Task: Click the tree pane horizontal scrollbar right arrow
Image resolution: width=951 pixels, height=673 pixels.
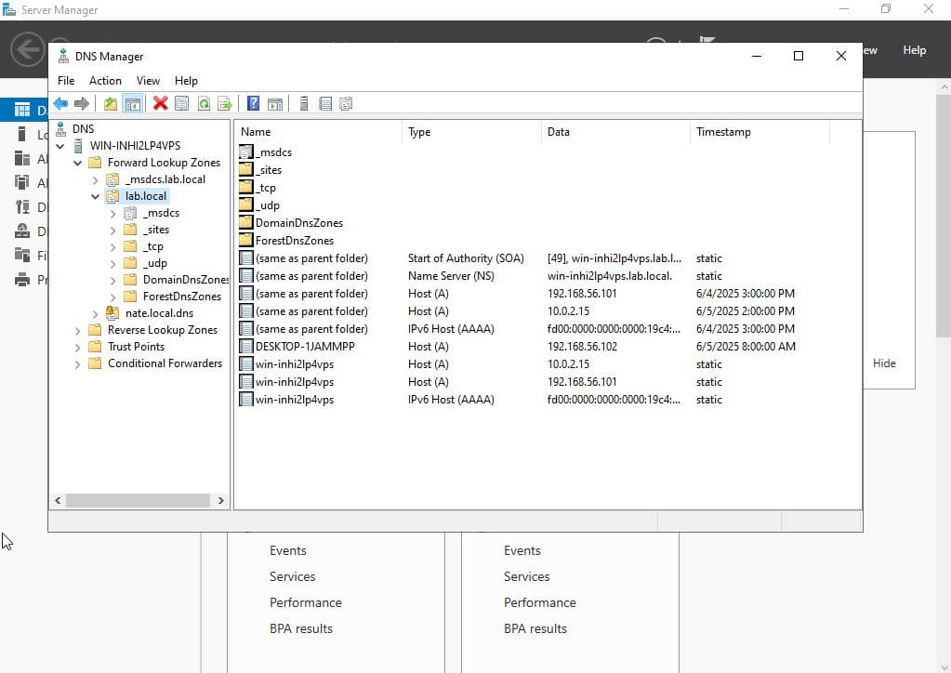Action: (221, 500)
